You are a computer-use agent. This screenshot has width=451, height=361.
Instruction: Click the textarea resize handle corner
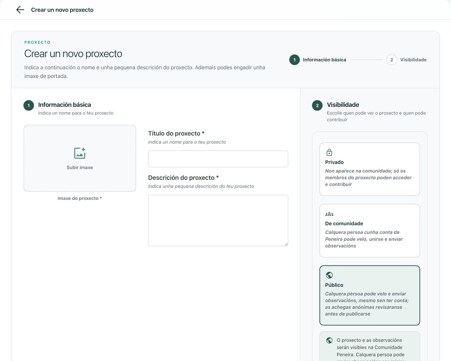286,244
